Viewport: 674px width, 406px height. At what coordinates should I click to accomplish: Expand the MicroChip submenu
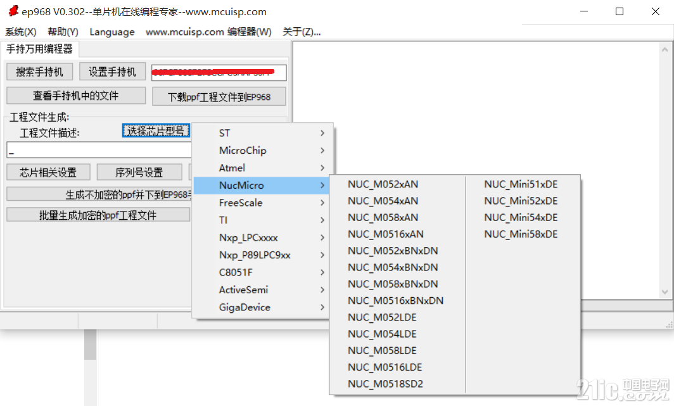click(x=262, y=150)
